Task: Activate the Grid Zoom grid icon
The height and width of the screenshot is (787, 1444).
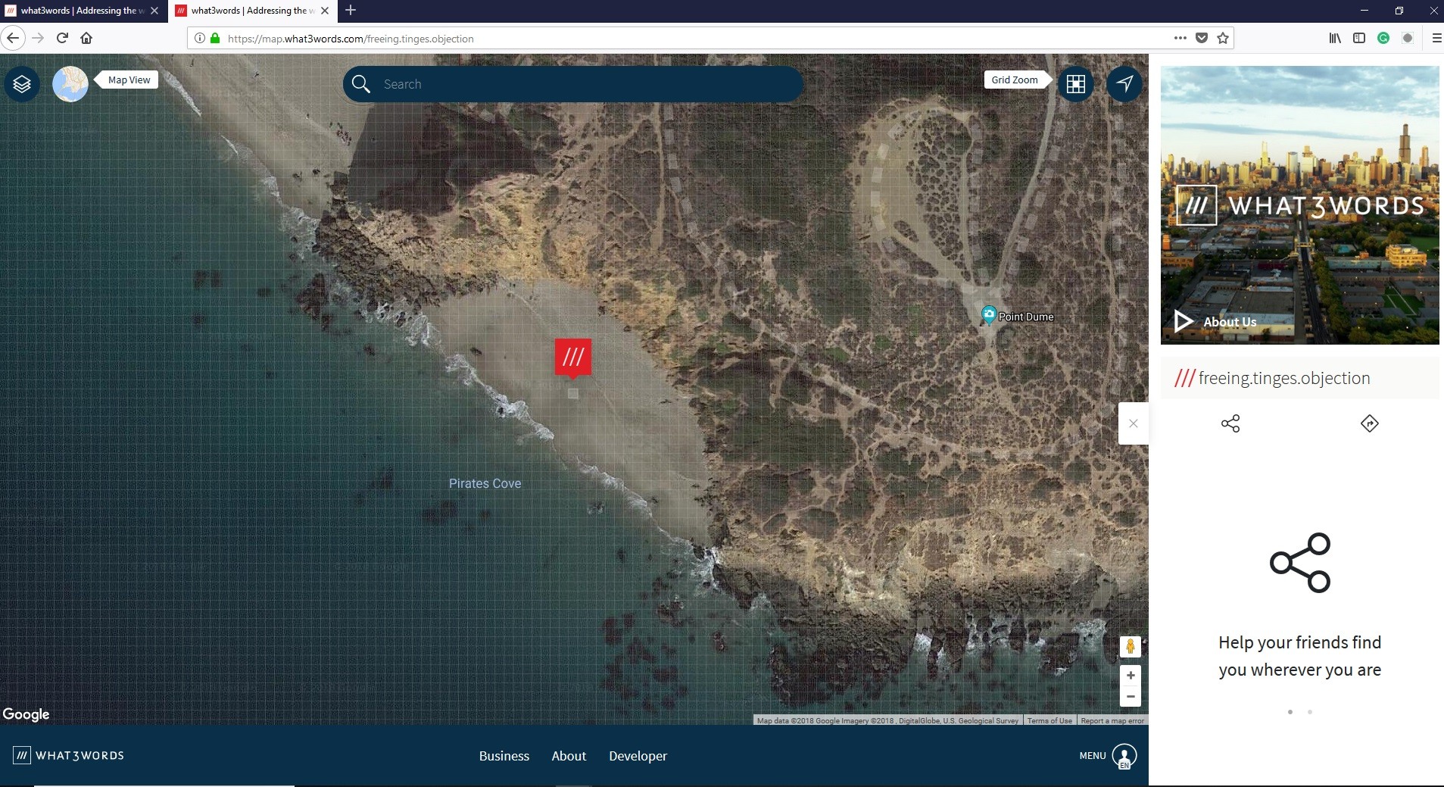Action: click(x=1075, y=83)
